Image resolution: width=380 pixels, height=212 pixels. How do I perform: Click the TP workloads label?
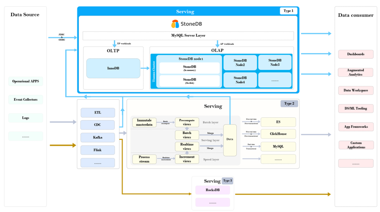coord(124,44)
